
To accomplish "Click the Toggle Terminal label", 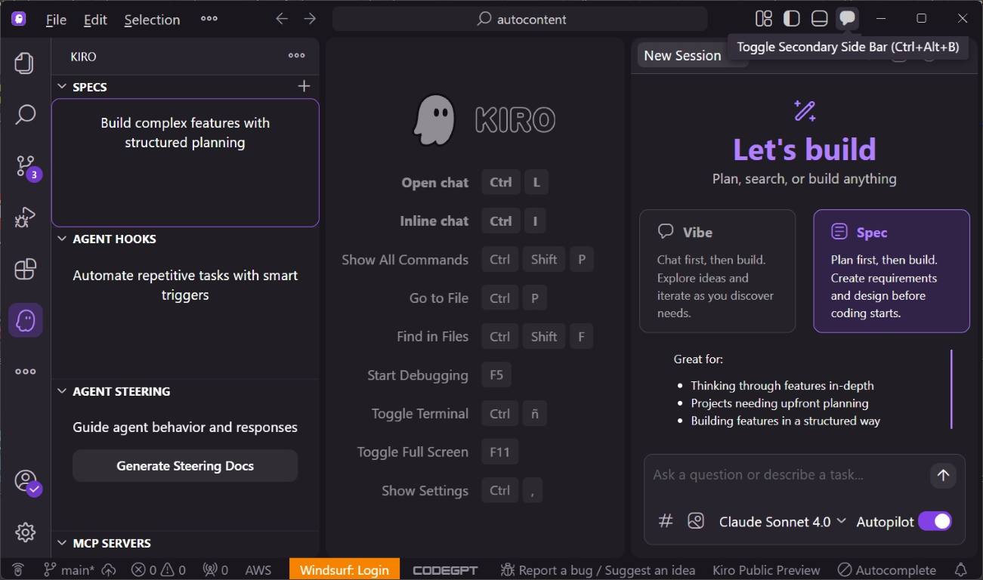I will [420, 414].
